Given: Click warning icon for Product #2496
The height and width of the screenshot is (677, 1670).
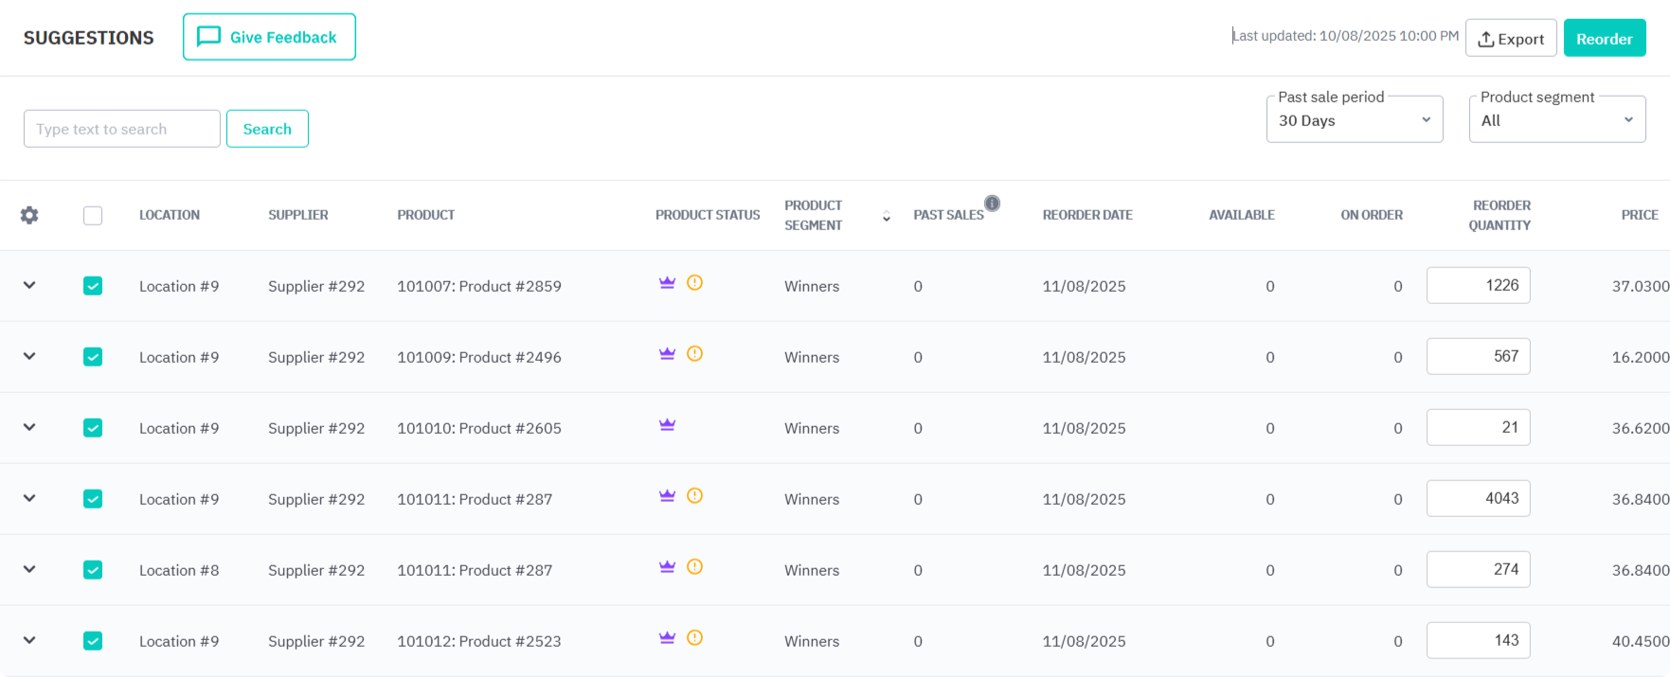Looking at the screenshot, I should point(694,354).
